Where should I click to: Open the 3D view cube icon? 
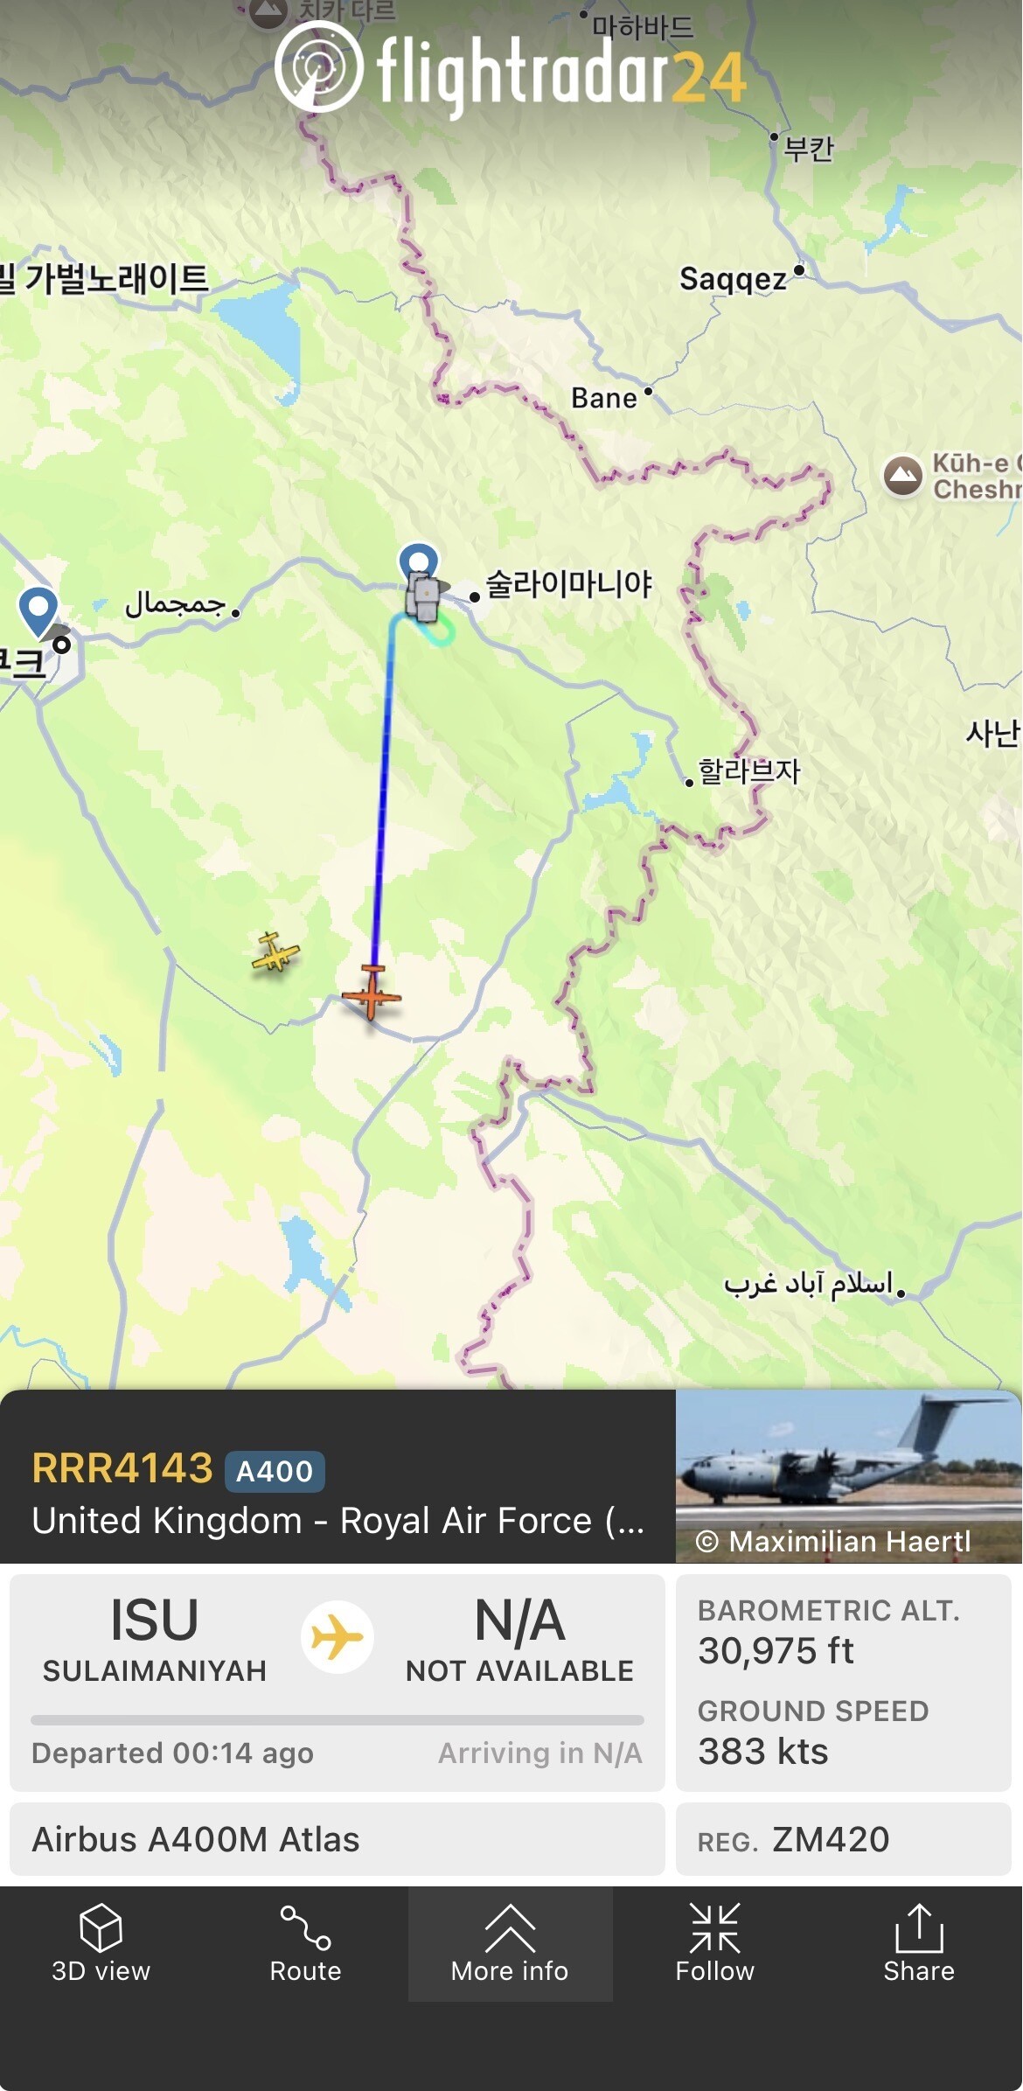pos(101,1927)
